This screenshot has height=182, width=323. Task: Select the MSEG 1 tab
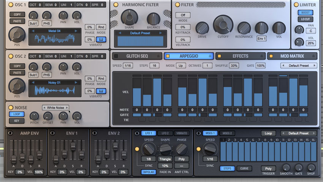210,133
